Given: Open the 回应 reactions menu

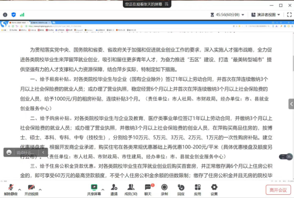Looking at the screenshot, I should point(181,190).
